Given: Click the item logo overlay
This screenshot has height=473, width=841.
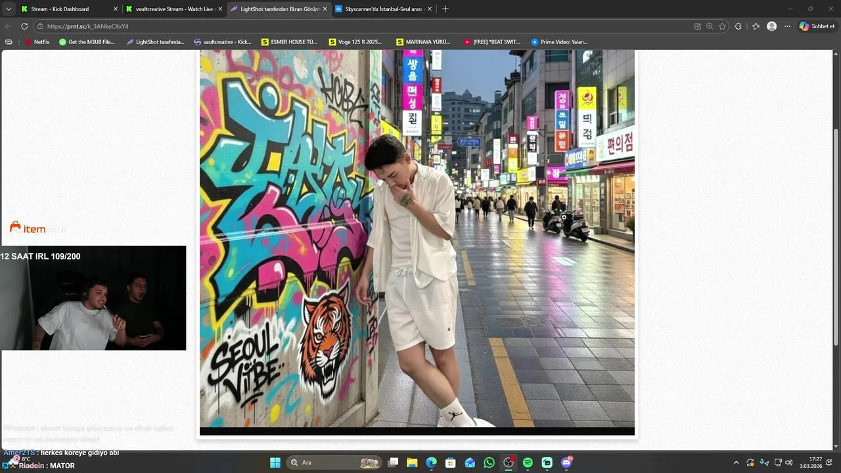Looking at the screenshot, I should point(28,228).
